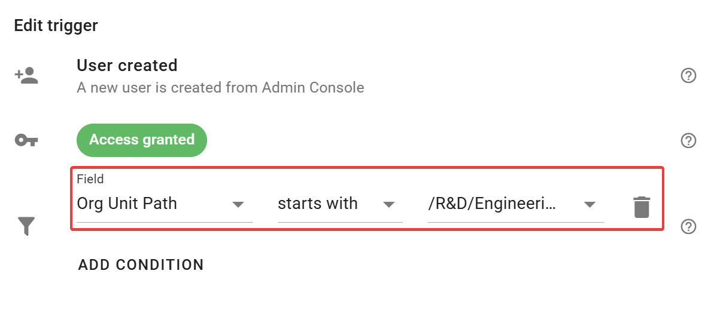Viewport: 717px width, 323px height.
Task: Delete the Org Unit Path condition
Action: [x=641, y=207]
